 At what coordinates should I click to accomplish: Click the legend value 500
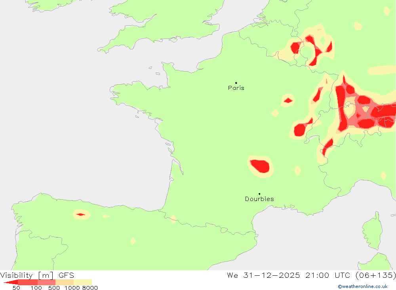coord(54,288)
